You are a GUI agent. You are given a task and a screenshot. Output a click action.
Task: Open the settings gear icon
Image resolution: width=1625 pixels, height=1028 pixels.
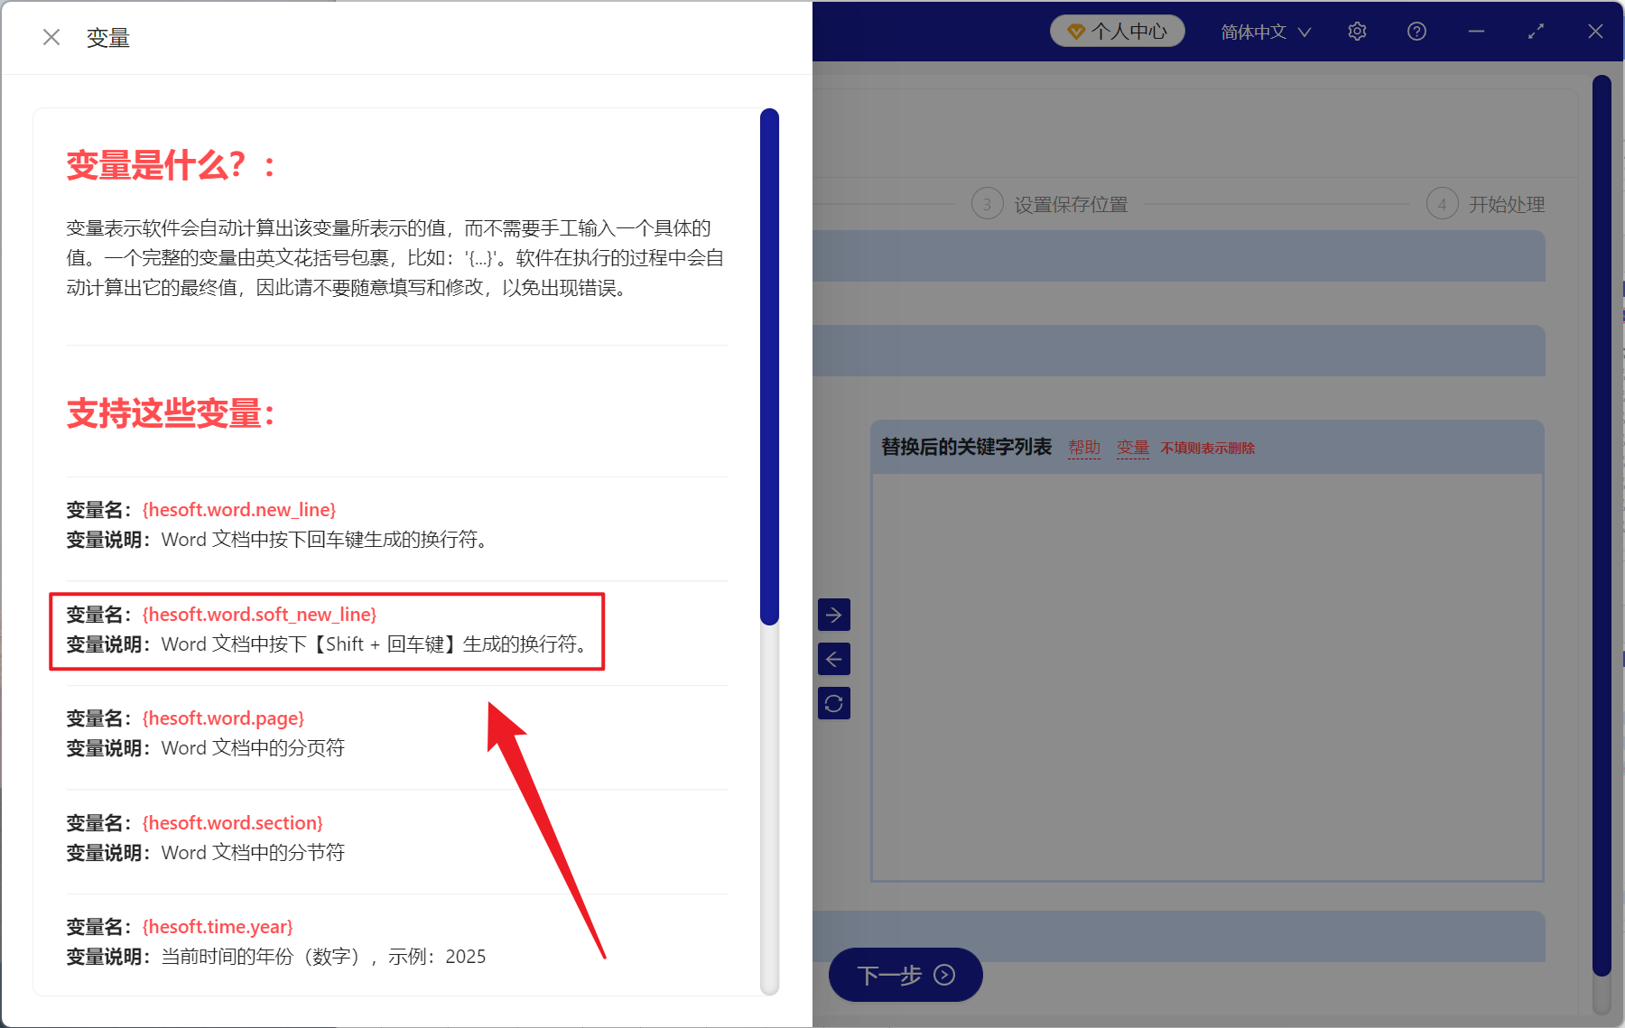(x=1356, y=31)
